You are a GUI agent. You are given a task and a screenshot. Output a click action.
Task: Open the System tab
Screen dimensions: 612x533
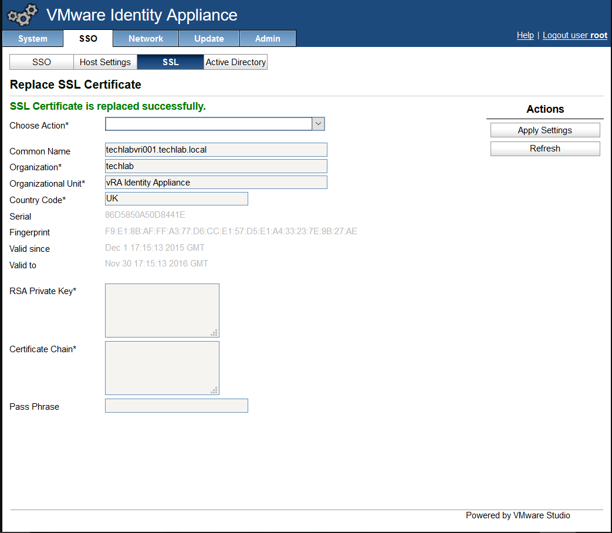tap(33, 39)
